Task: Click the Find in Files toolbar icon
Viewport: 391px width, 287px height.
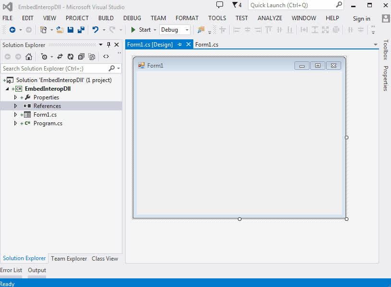Action: pos(202,30)
